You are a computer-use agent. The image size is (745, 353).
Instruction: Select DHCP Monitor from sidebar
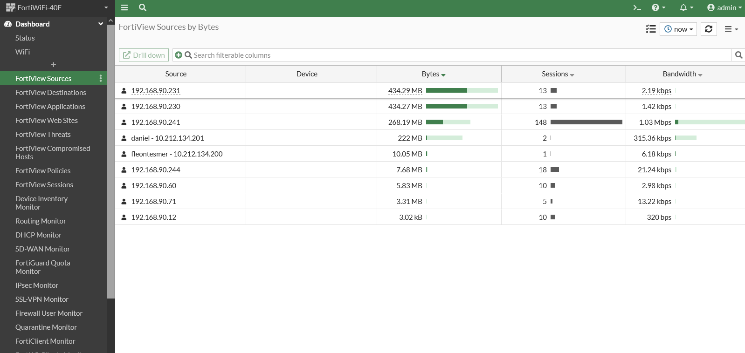(x=38, y=235)
